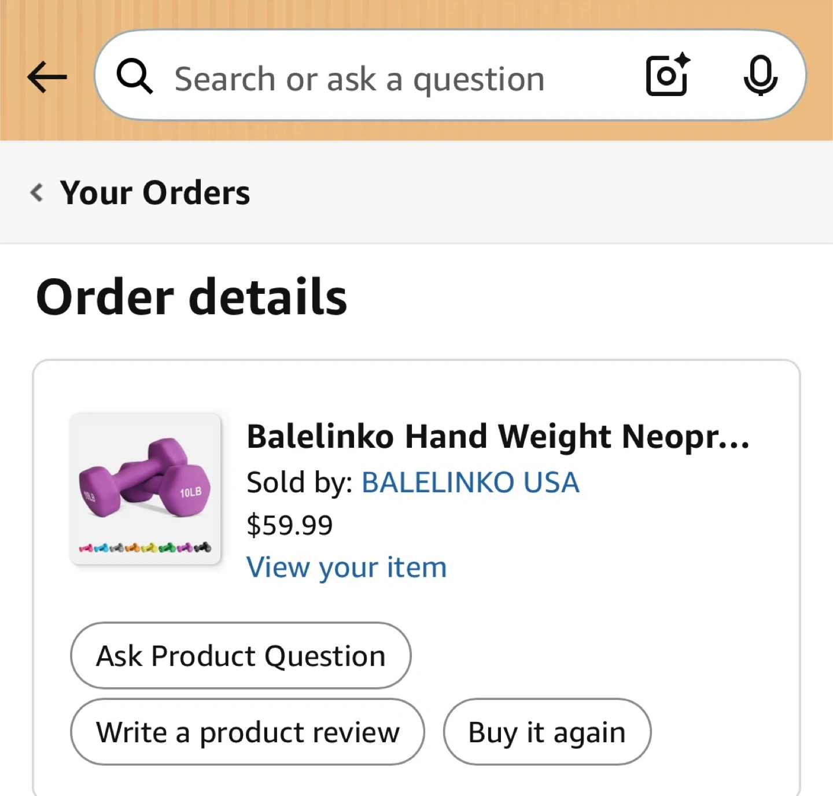Viewport: 833px width, 796px height.
Task: Go back to Your Orders
Action: pos(155,193)
